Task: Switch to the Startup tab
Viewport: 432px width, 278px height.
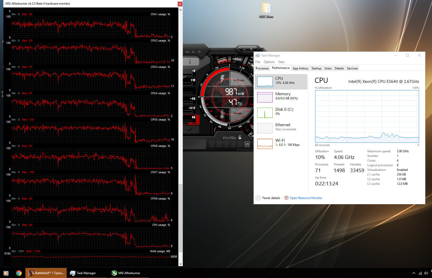Action: (x=316, y=68)
